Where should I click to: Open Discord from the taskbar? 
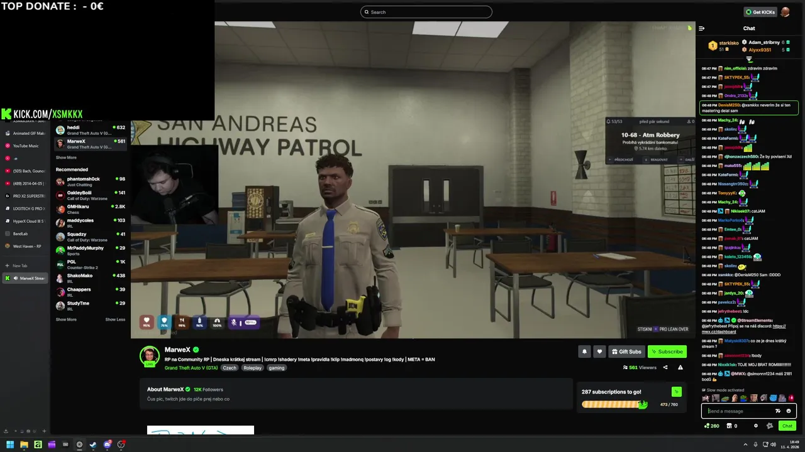107,444
